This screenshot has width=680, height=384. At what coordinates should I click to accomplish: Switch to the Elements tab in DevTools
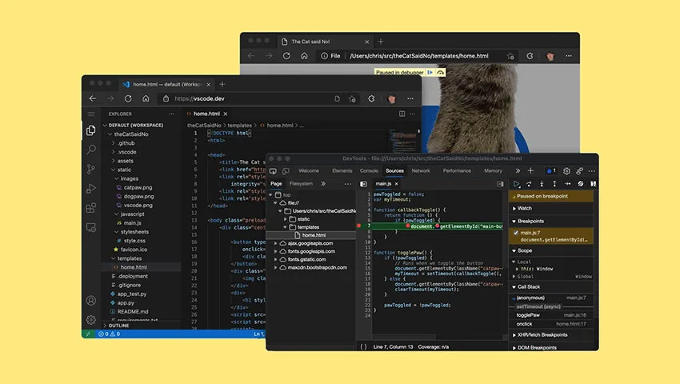click(342, 171)
